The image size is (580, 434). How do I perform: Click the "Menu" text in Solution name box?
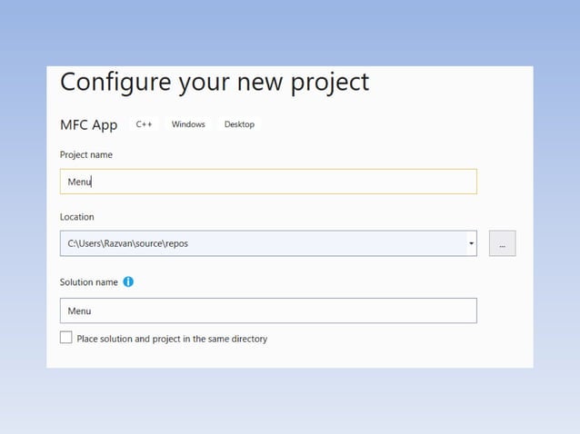pos(80,311)
